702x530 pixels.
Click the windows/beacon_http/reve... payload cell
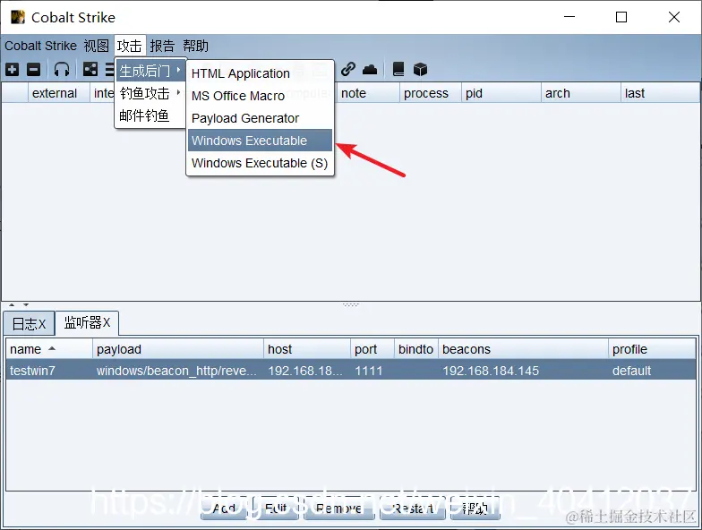coord(178,371)
